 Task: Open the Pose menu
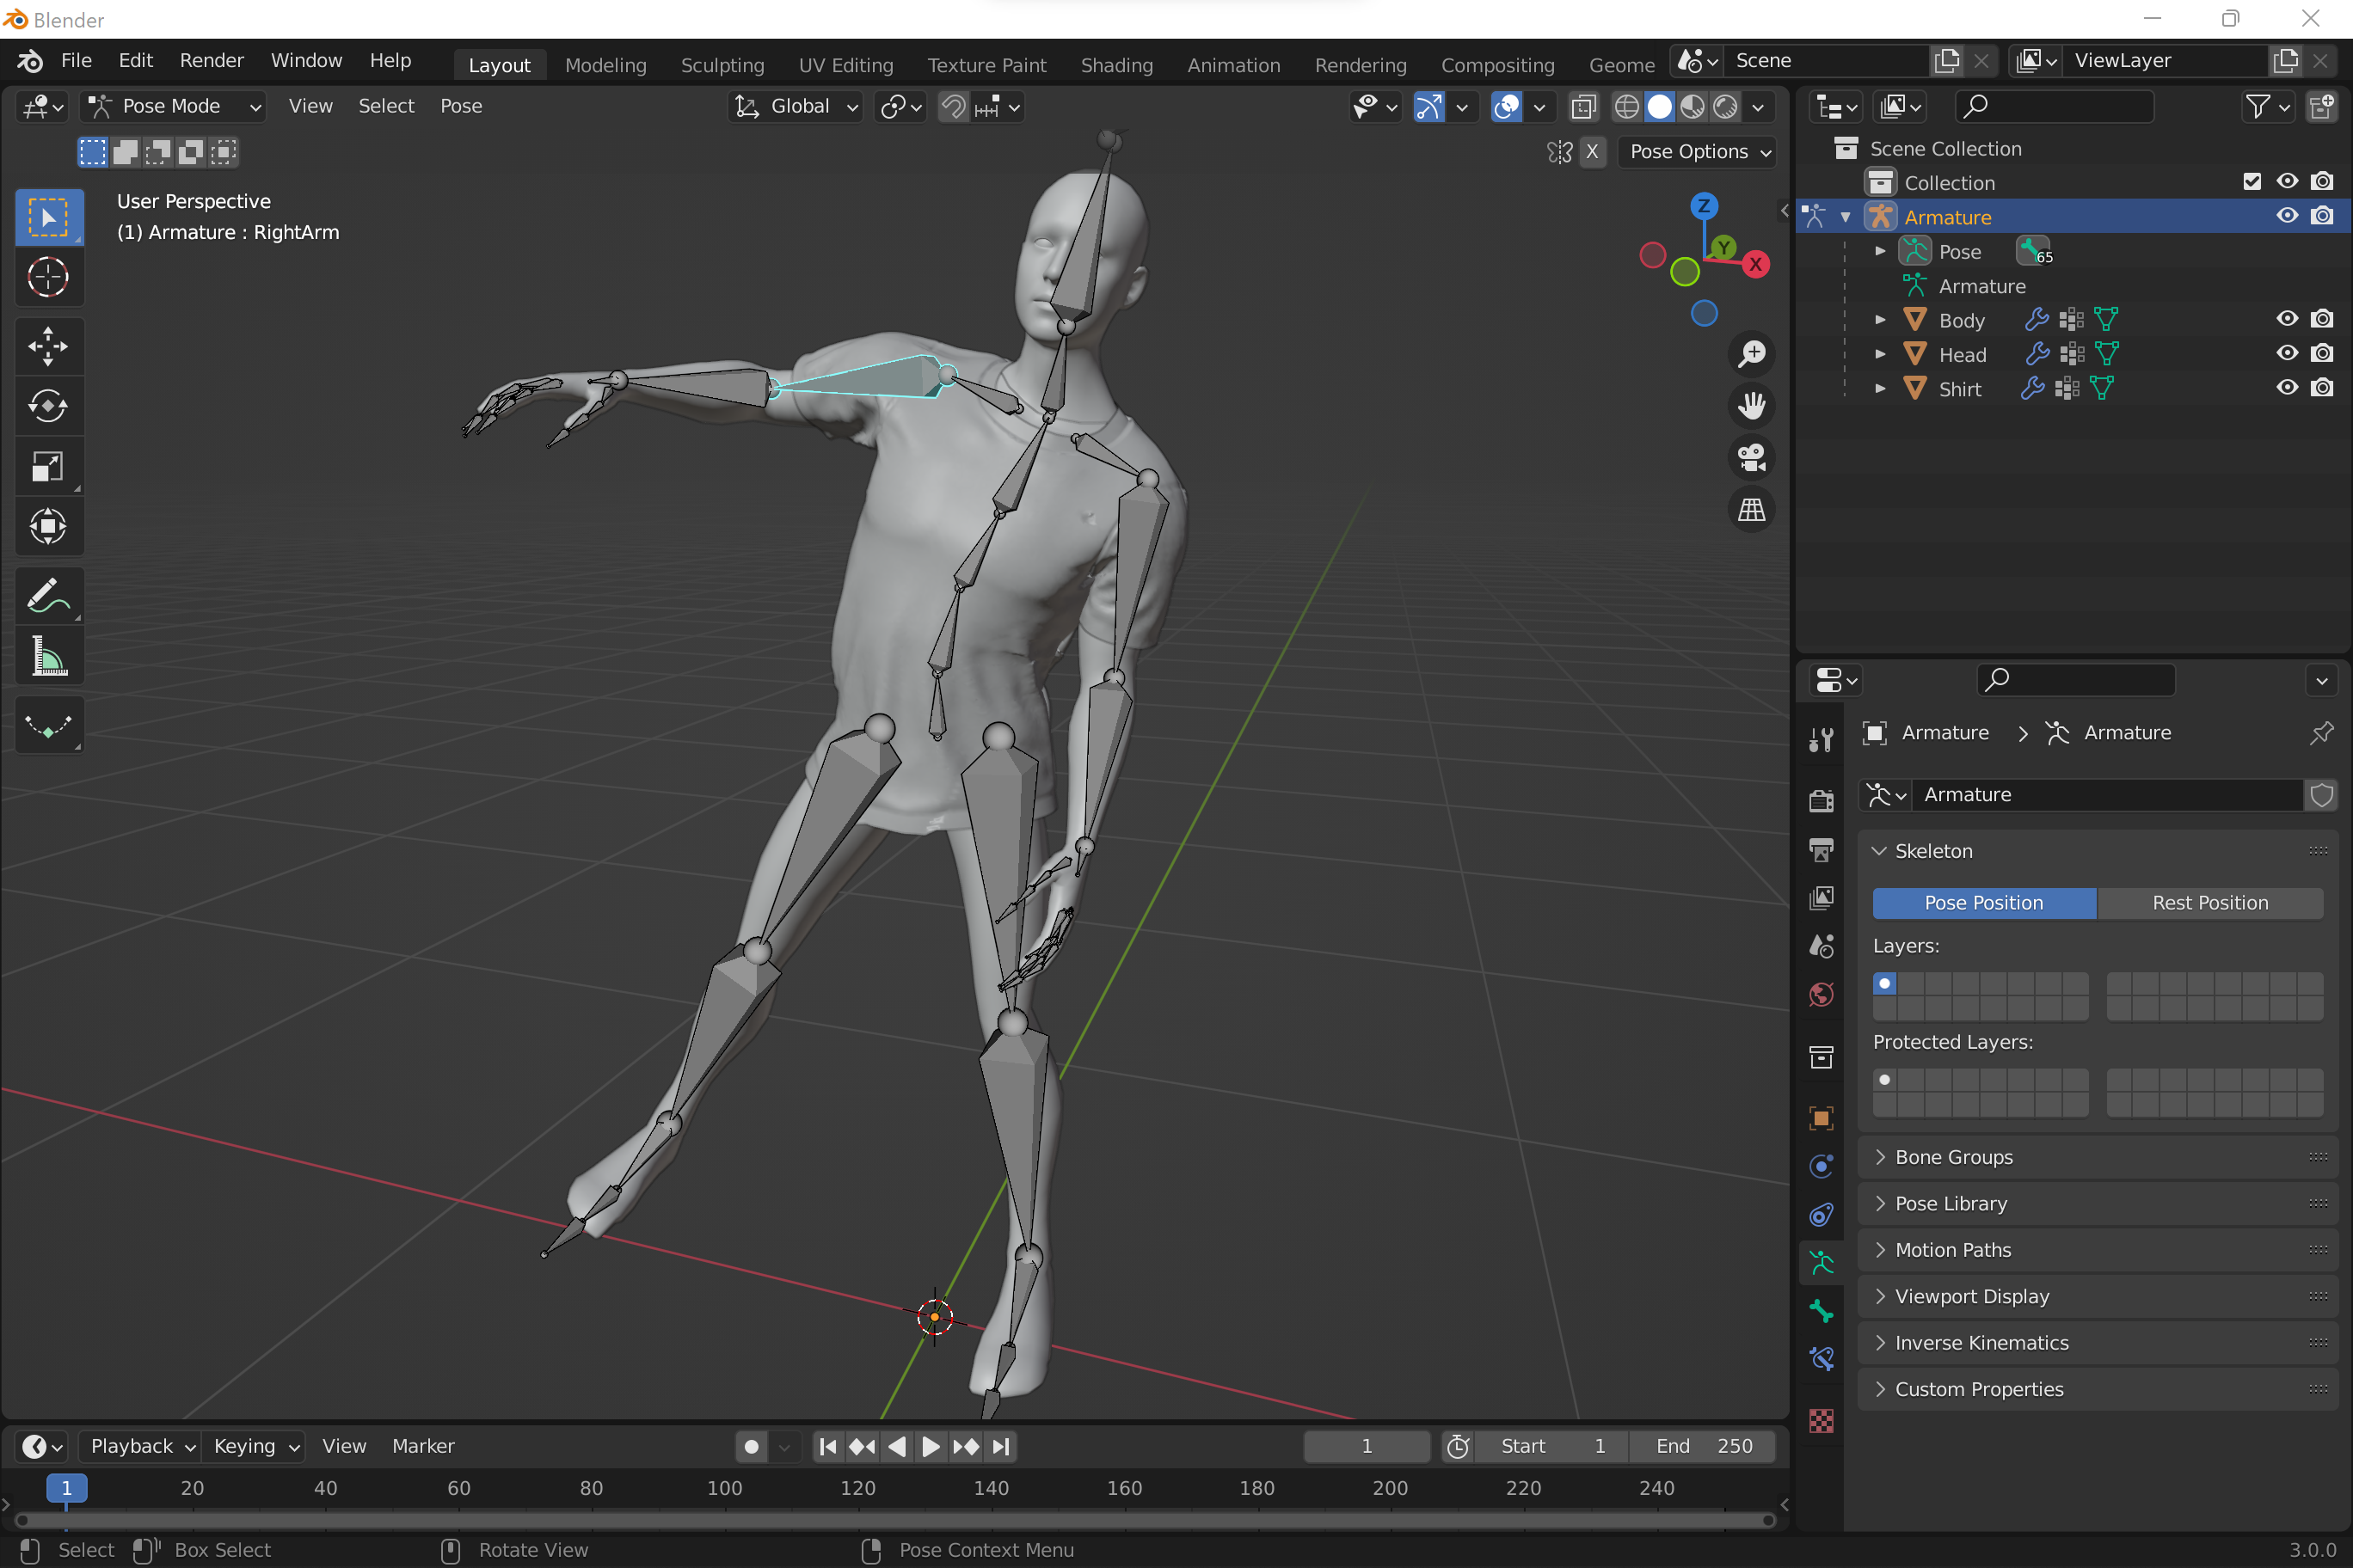point(461,105)
